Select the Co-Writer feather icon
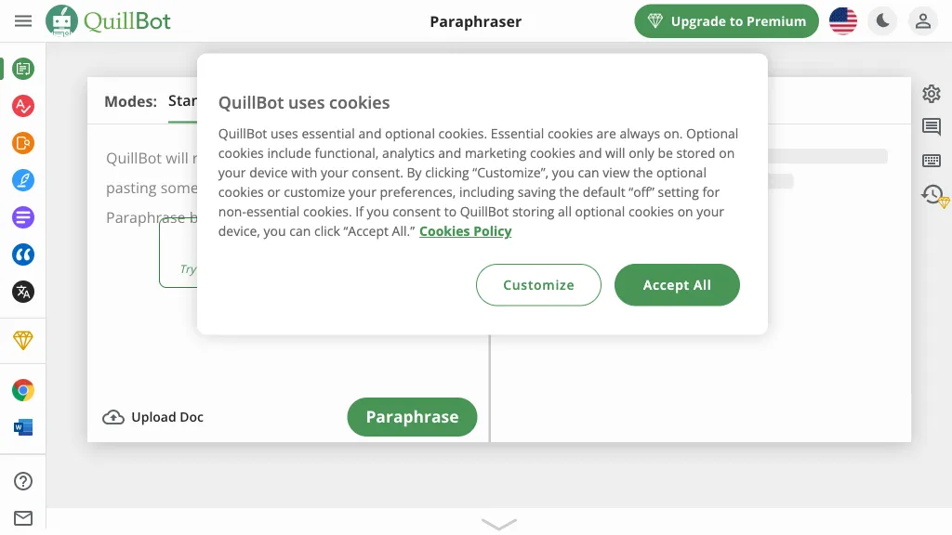The height and width of the screenshot is (535, 952). [x=23, y=180]
